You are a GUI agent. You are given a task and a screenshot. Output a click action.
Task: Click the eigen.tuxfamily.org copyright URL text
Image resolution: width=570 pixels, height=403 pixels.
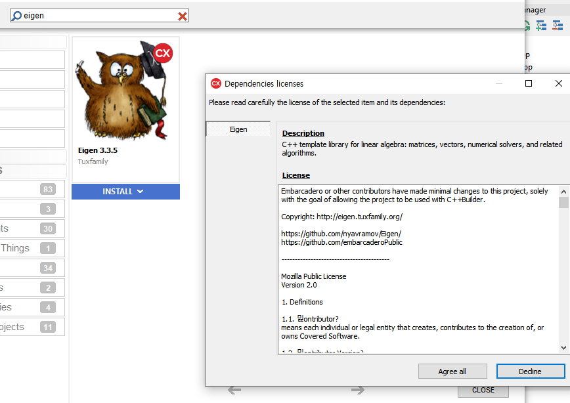359,217
